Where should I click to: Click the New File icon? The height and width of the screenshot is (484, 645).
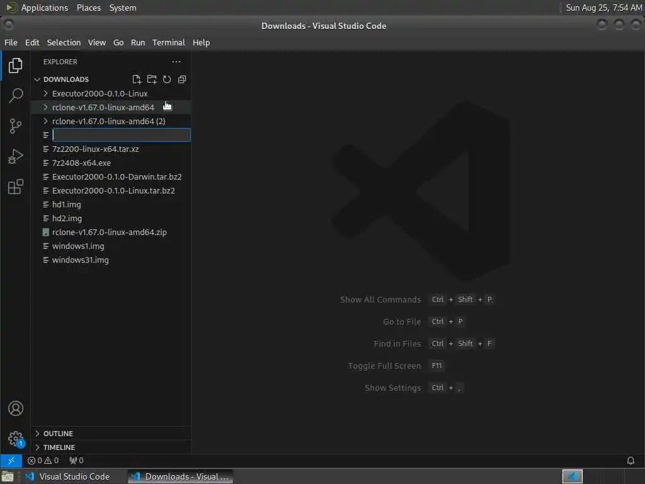(x=137, y=79)
